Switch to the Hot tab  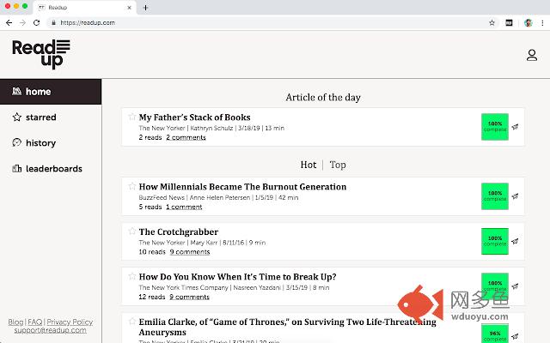pyautogui.click(x=309, y=165)
